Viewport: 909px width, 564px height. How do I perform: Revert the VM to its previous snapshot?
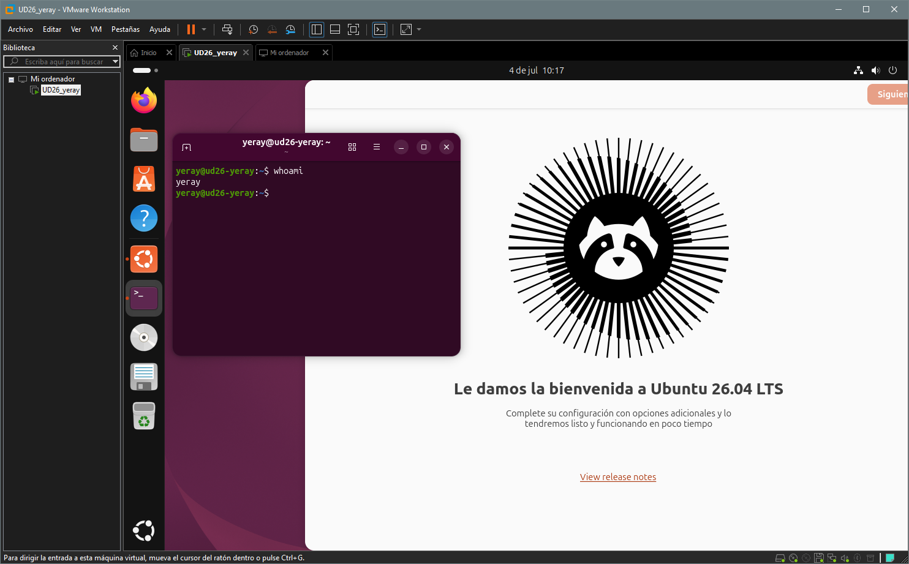[x=272, y=29]
